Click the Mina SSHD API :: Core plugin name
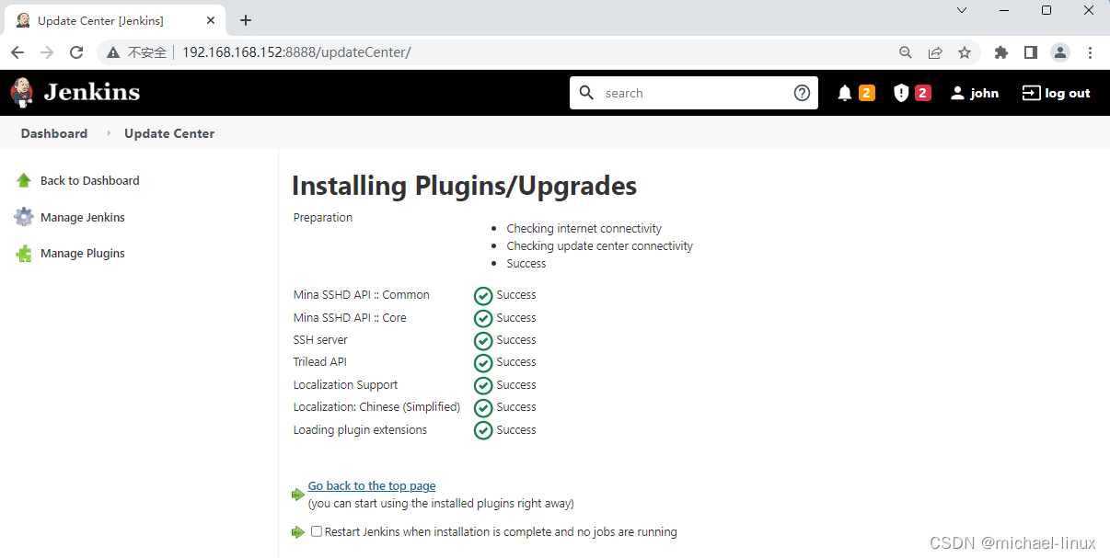 tap(350, 318)
